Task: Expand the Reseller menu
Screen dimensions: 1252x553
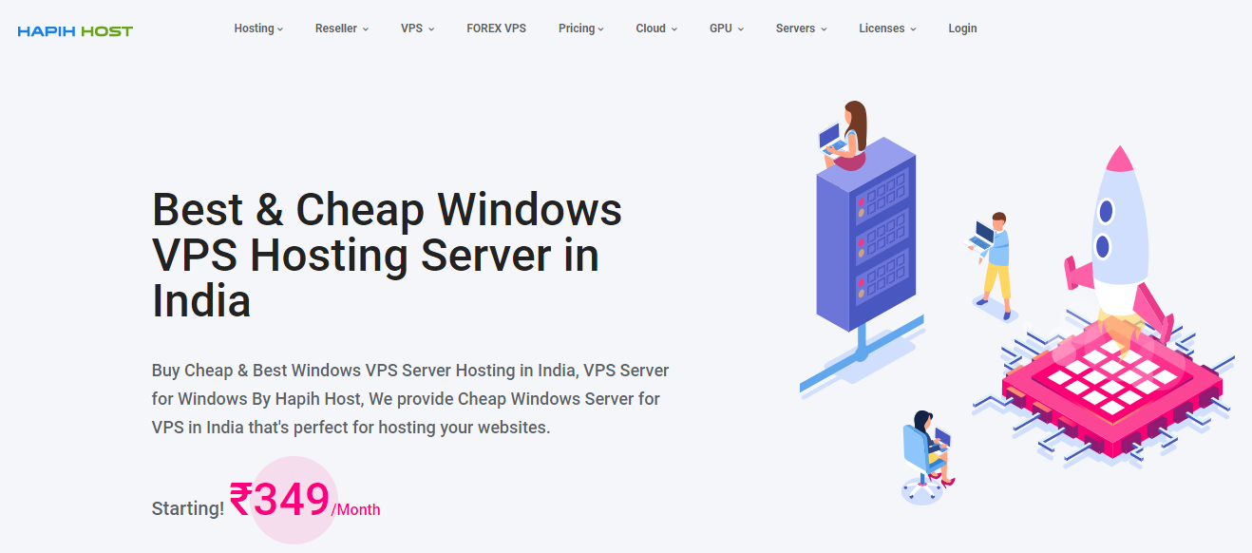Action: click(x=342, y=29)
